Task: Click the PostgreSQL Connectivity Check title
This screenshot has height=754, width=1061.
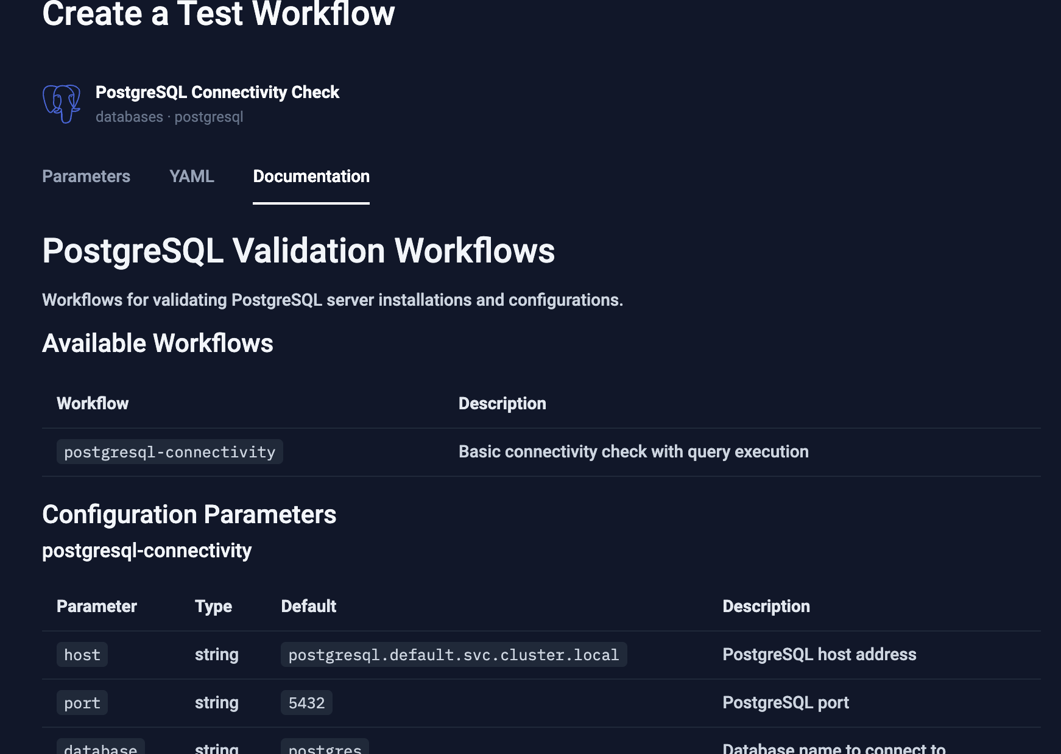Action: coord(217,92)
